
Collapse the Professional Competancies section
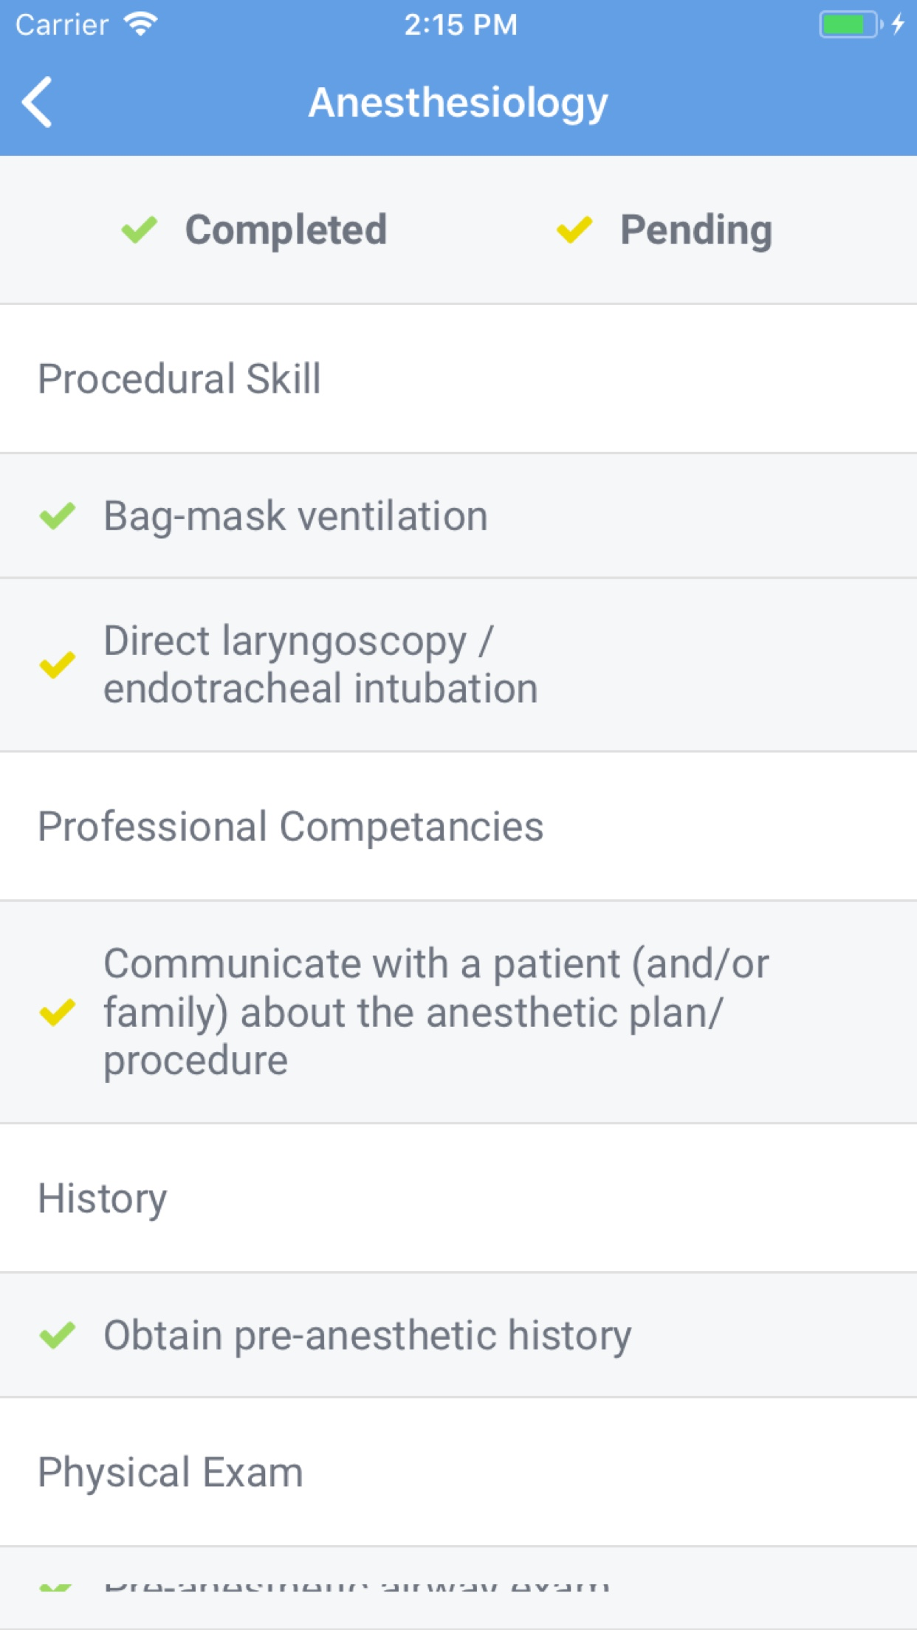point(290,826)
